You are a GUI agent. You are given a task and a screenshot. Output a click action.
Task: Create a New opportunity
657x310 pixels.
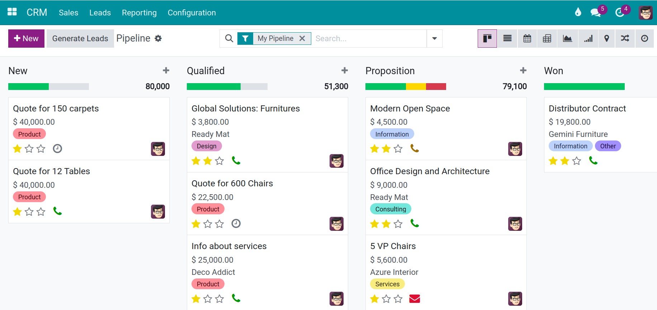pyautogui.click(x=26, y=38)
